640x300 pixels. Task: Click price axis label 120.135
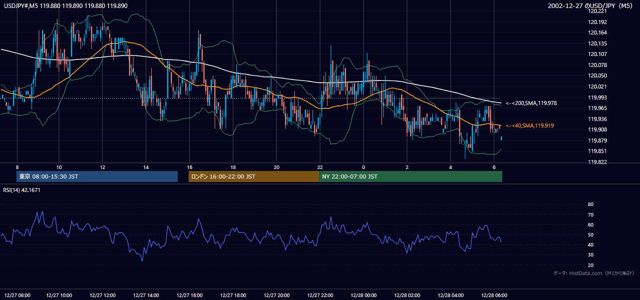(x=597, y=43)
